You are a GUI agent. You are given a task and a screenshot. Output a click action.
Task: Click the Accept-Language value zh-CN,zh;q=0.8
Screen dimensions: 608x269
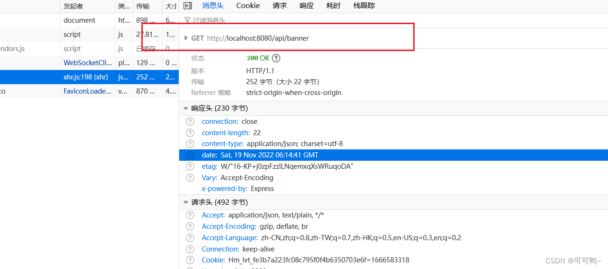click(360, 238)
